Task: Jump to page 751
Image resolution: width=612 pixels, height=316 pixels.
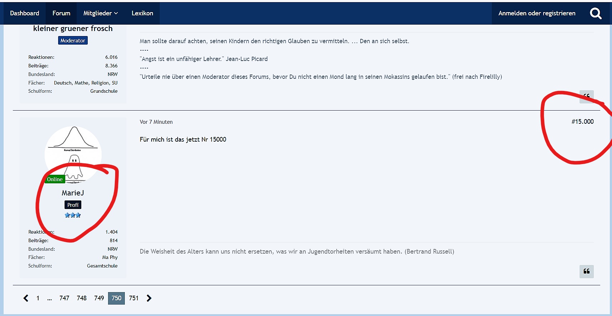Action: point(134,298)
